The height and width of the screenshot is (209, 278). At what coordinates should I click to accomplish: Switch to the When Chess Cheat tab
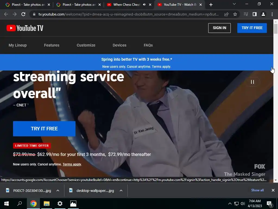pyautogui.click(x=127, y=5)
